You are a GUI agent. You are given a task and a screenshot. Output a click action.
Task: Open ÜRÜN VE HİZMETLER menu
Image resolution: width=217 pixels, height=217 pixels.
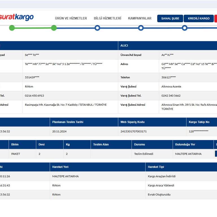71,18
